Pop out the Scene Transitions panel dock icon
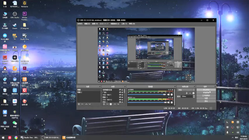The height and width of the screenshot is (140, 249). click(195, 86)
